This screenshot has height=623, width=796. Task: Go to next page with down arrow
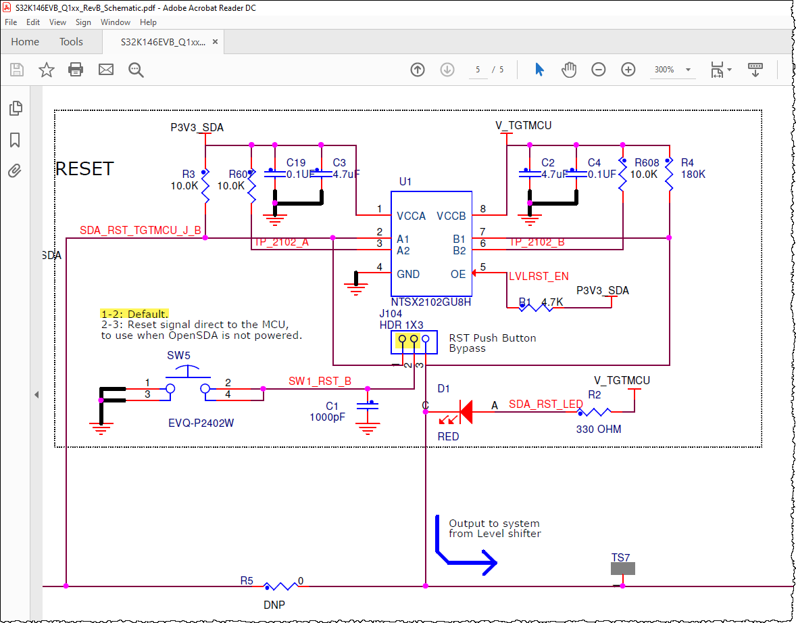coord(447,69)
